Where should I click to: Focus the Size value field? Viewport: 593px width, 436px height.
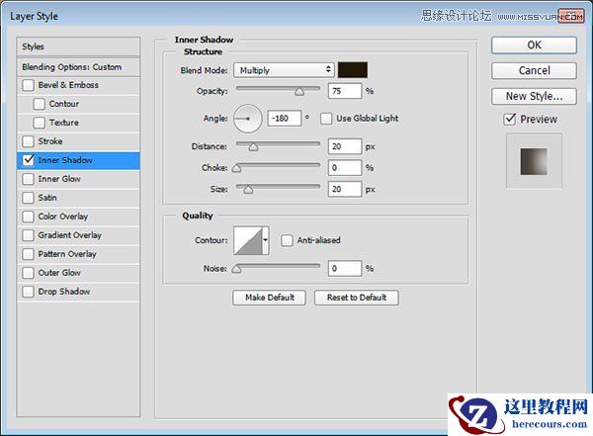345,189
